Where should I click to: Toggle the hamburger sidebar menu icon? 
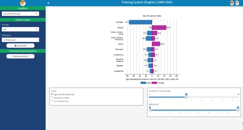tap(48, 3)
